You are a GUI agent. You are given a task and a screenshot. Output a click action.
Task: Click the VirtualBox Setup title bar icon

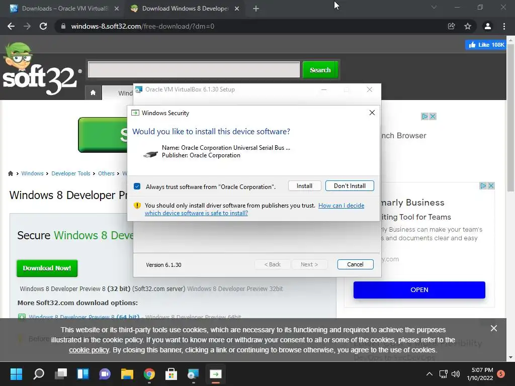pos(139,89)
